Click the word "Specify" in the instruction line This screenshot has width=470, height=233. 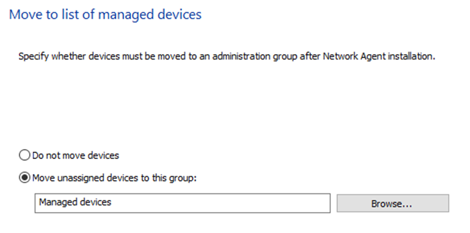click(33, 56)
